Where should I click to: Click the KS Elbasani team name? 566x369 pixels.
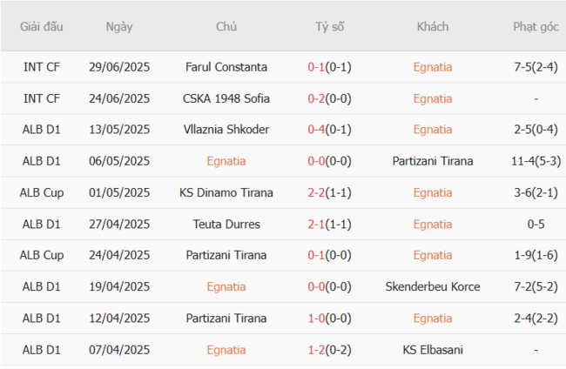pos(433,350)
